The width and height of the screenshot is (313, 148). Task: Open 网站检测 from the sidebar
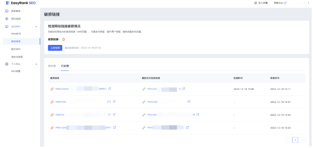tap(16, 19)
